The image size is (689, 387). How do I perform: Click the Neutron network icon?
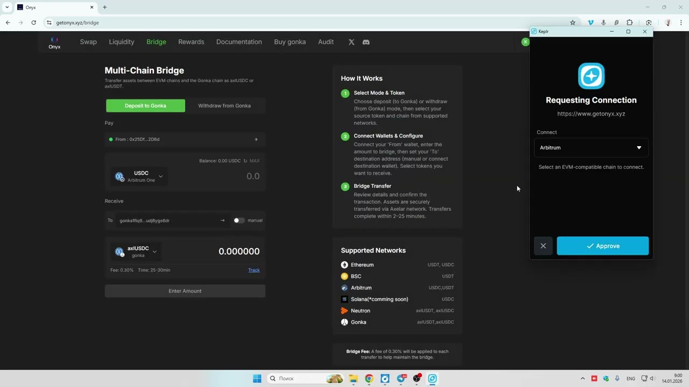344,311
